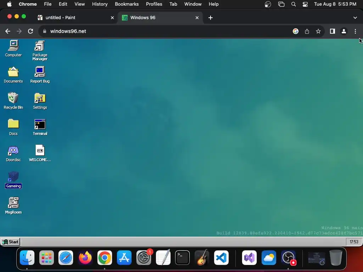The image size is (363, 272).
Task: Open the Report Bug shortcut
Action: pyautogui.click(x=40, y=75)
